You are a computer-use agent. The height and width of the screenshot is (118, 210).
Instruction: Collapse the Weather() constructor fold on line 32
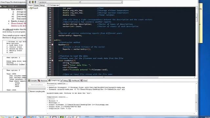(x=52, y=45)
